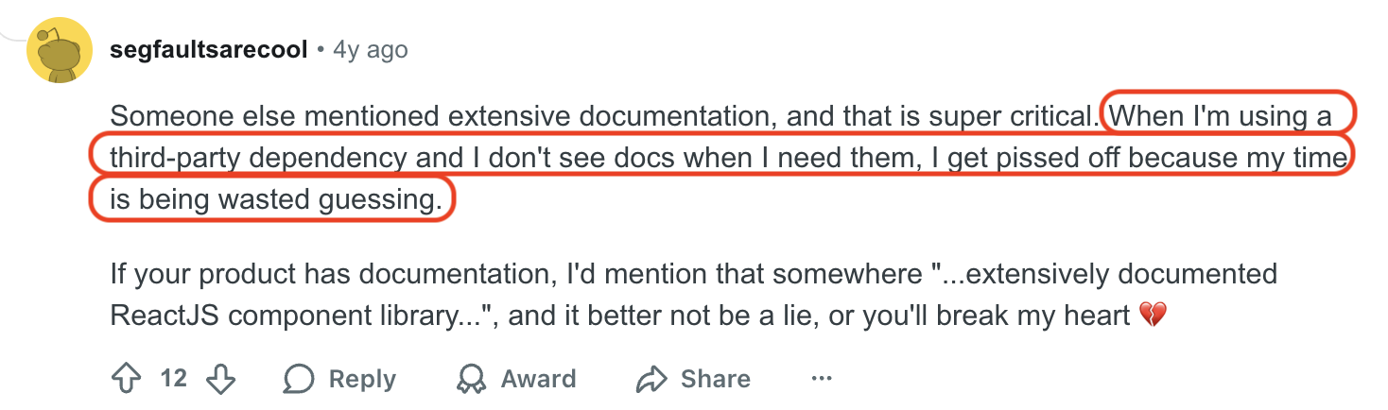
Task: Click the Reply text label
Action: (x=362, y=380)
